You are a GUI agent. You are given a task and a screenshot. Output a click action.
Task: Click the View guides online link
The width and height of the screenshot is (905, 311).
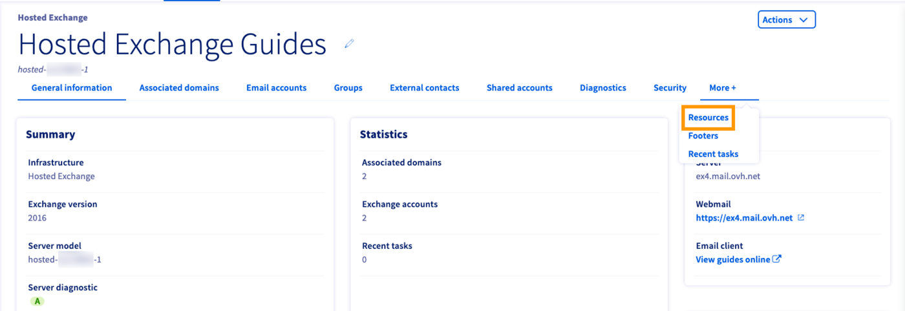coord(733,259)
